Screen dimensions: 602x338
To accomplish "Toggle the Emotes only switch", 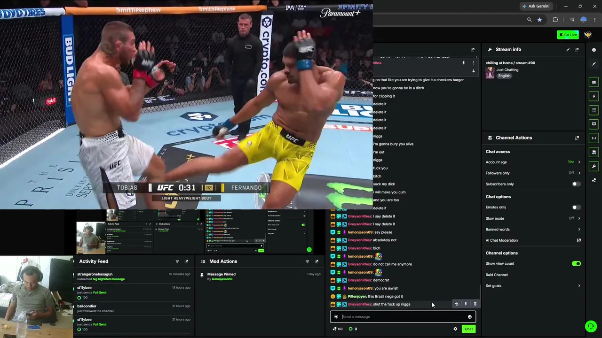I will coord(576,207).
